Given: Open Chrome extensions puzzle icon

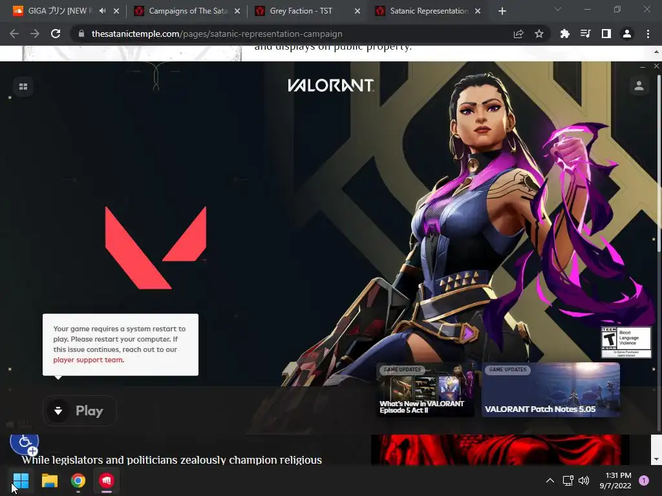Looking at the screenshot, I should click(564, 34).
